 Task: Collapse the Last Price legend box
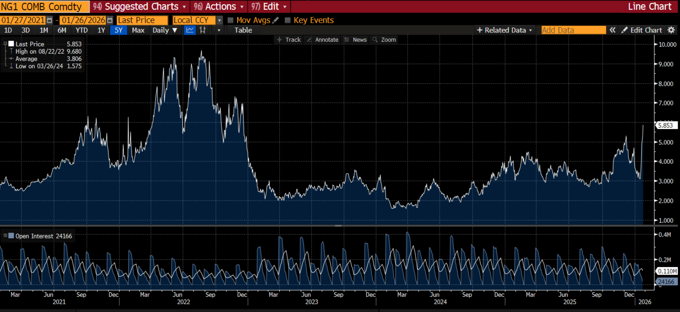click(x=5, y=44)
